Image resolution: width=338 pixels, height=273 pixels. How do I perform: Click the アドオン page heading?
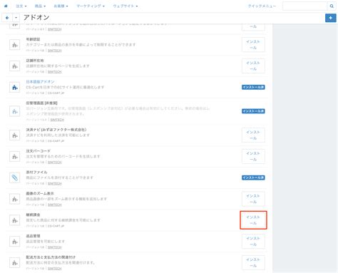(x=36, y=17)
